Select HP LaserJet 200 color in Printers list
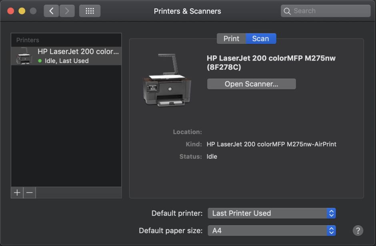 pos(78,52)
